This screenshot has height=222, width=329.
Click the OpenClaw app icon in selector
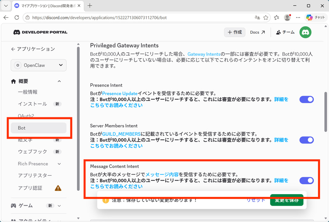click(18, 65)
